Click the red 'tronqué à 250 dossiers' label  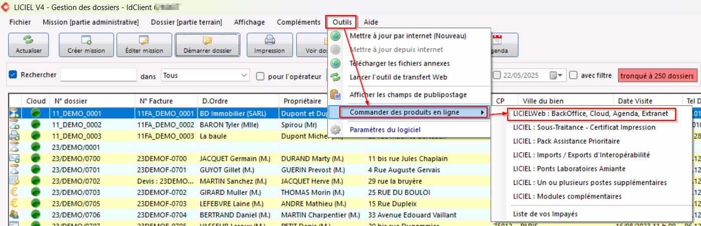657,76
